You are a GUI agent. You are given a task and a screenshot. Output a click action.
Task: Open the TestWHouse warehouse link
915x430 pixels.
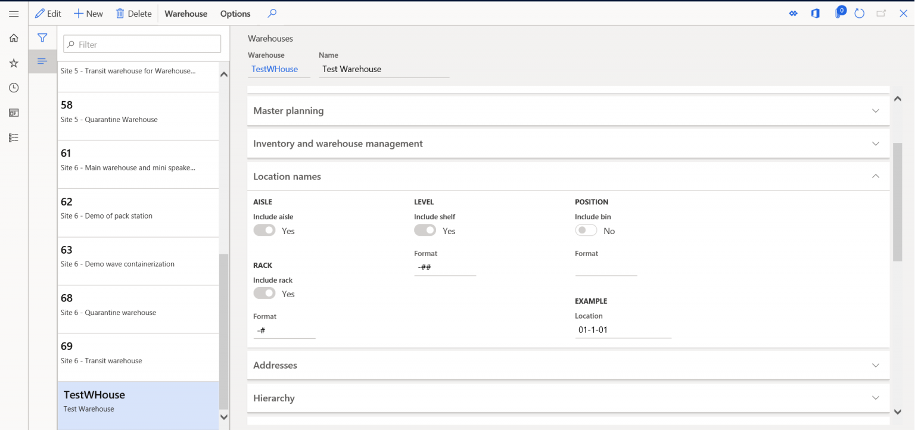(274, 68)
